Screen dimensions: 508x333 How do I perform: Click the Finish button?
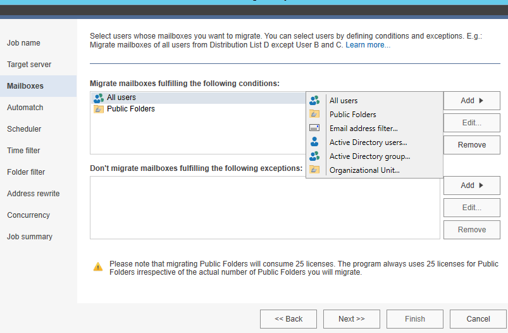(x=415, y=319)
